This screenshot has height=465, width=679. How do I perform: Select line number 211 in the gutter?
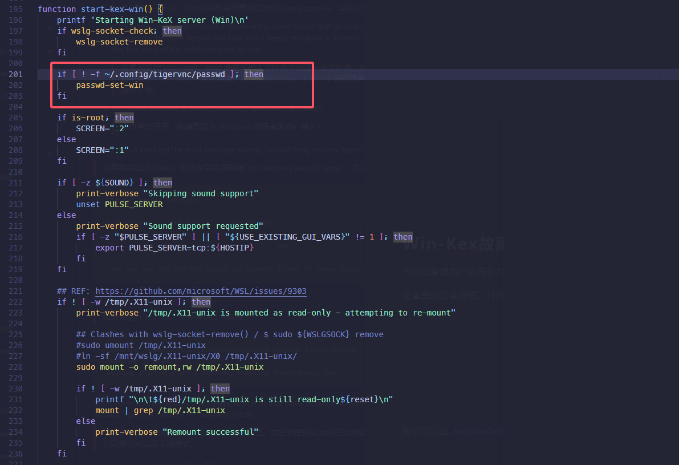coord(15,183)
